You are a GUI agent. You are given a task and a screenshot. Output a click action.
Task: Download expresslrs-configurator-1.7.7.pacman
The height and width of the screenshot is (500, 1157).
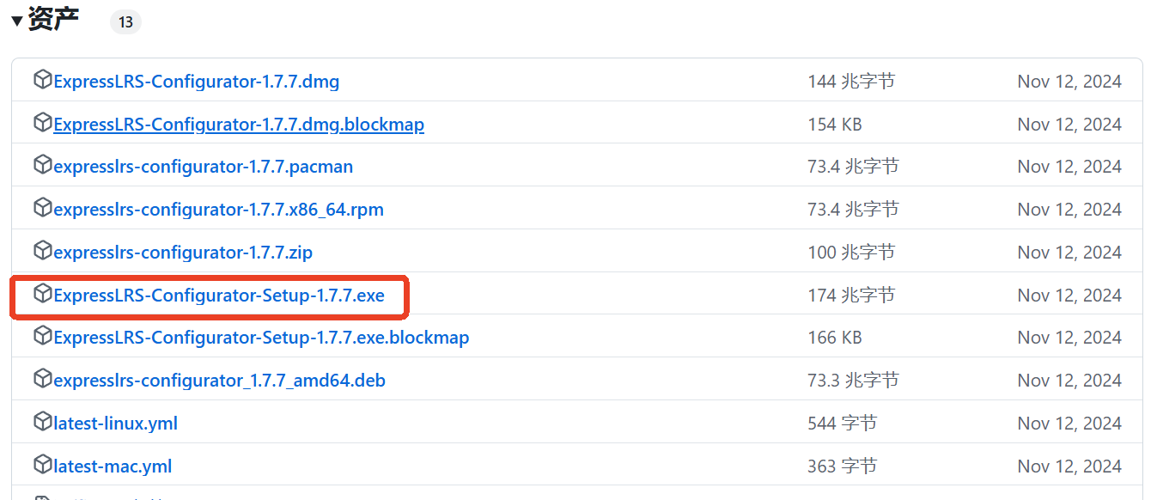[203, 167]
